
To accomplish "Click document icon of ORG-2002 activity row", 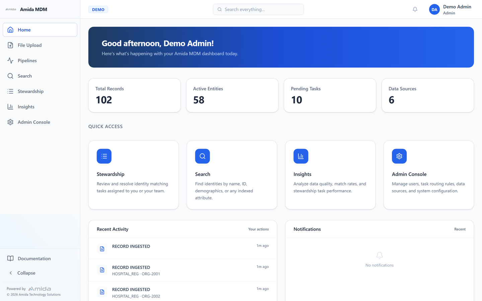I will coord(102,292).
